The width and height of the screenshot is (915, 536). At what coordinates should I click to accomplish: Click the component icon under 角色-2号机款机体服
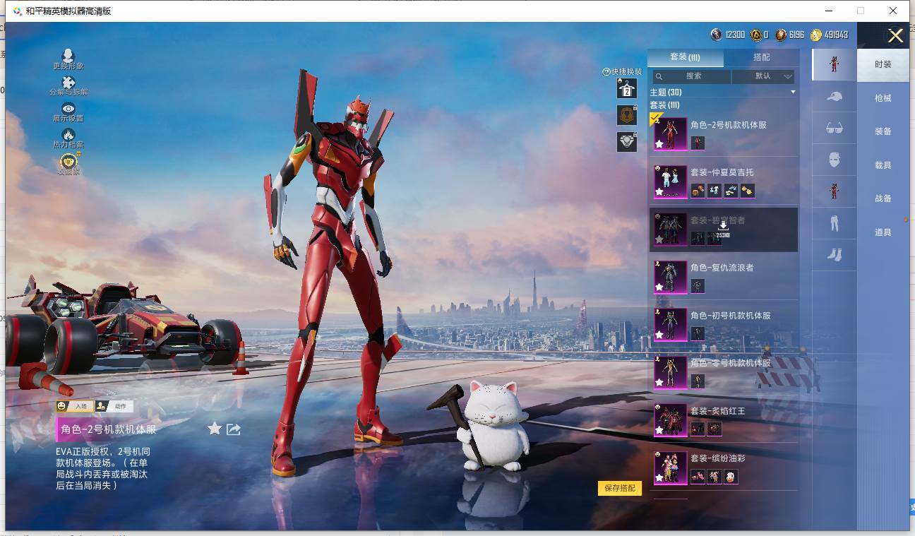[x=698, y=143]
